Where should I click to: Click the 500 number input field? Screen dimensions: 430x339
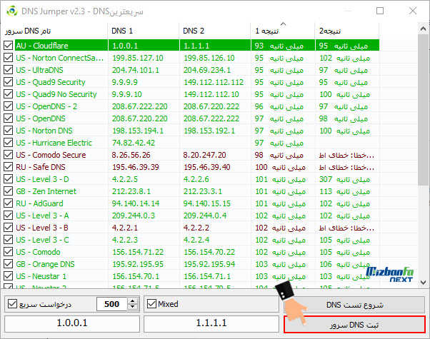pyautogui.click(x=112, y=304)
